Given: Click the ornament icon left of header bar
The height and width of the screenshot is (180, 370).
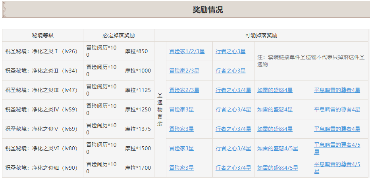Looking at the screenshot, I should click(4, 10).
